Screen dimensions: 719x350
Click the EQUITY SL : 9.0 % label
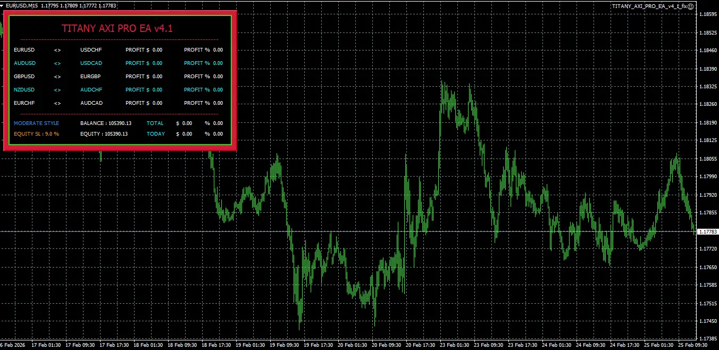coord(36,134)
